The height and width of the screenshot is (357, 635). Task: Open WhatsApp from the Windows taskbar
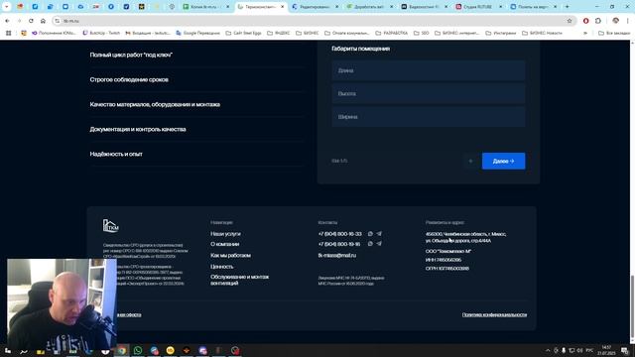click(x=138, y=350)
